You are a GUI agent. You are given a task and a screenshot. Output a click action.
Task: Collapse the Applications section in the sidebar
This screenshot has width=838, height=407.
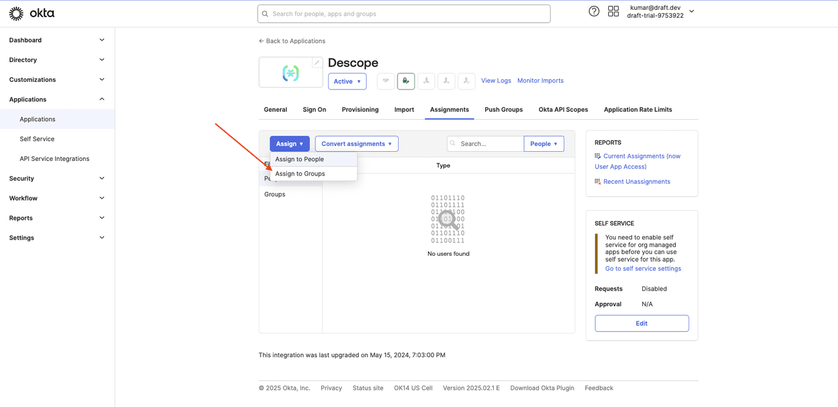[x=101, y=99]
